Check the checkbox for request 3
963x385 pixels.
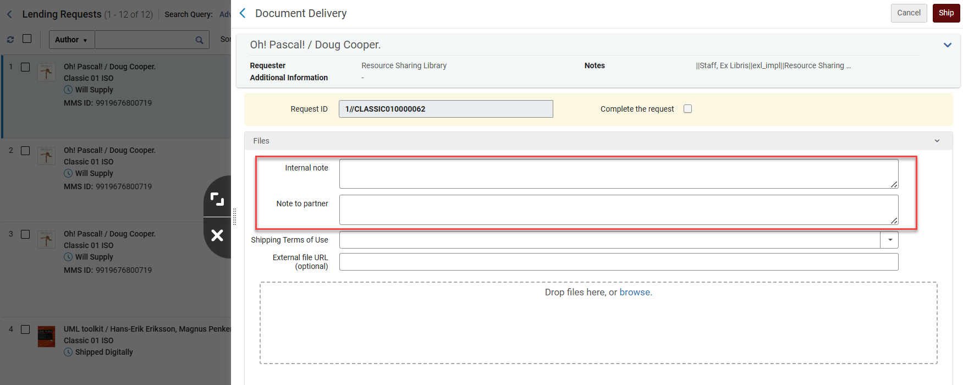coord(25,234)
